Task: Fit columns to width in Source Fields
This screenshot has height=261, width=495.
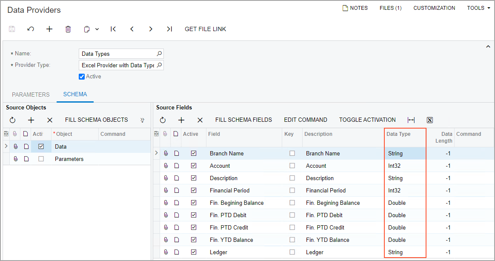Action: [x=411, y=120]
